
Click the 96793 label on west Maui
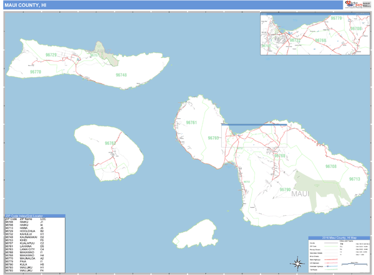tap(213, 138)
